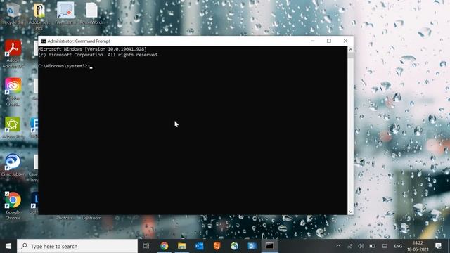
Task: Click the Administrator: Command Prompt title text
Action: [x=79, y=41]
